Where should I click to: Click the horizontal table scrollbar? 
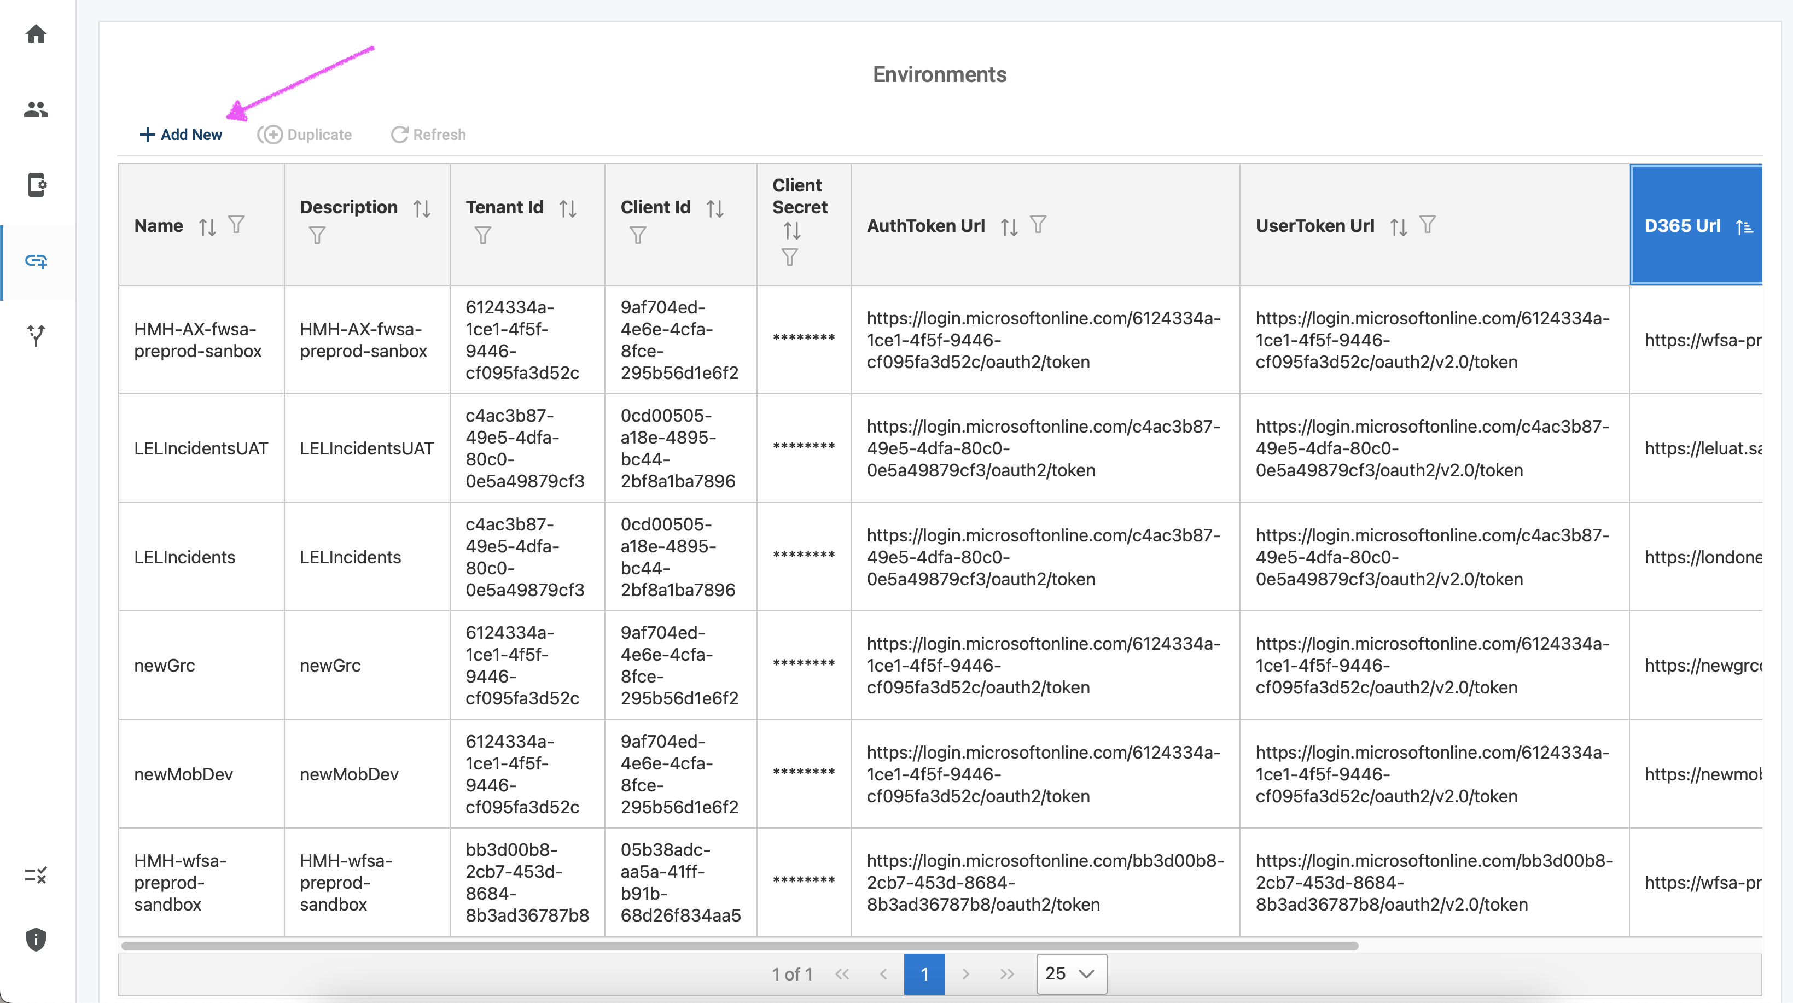(739, 946)
